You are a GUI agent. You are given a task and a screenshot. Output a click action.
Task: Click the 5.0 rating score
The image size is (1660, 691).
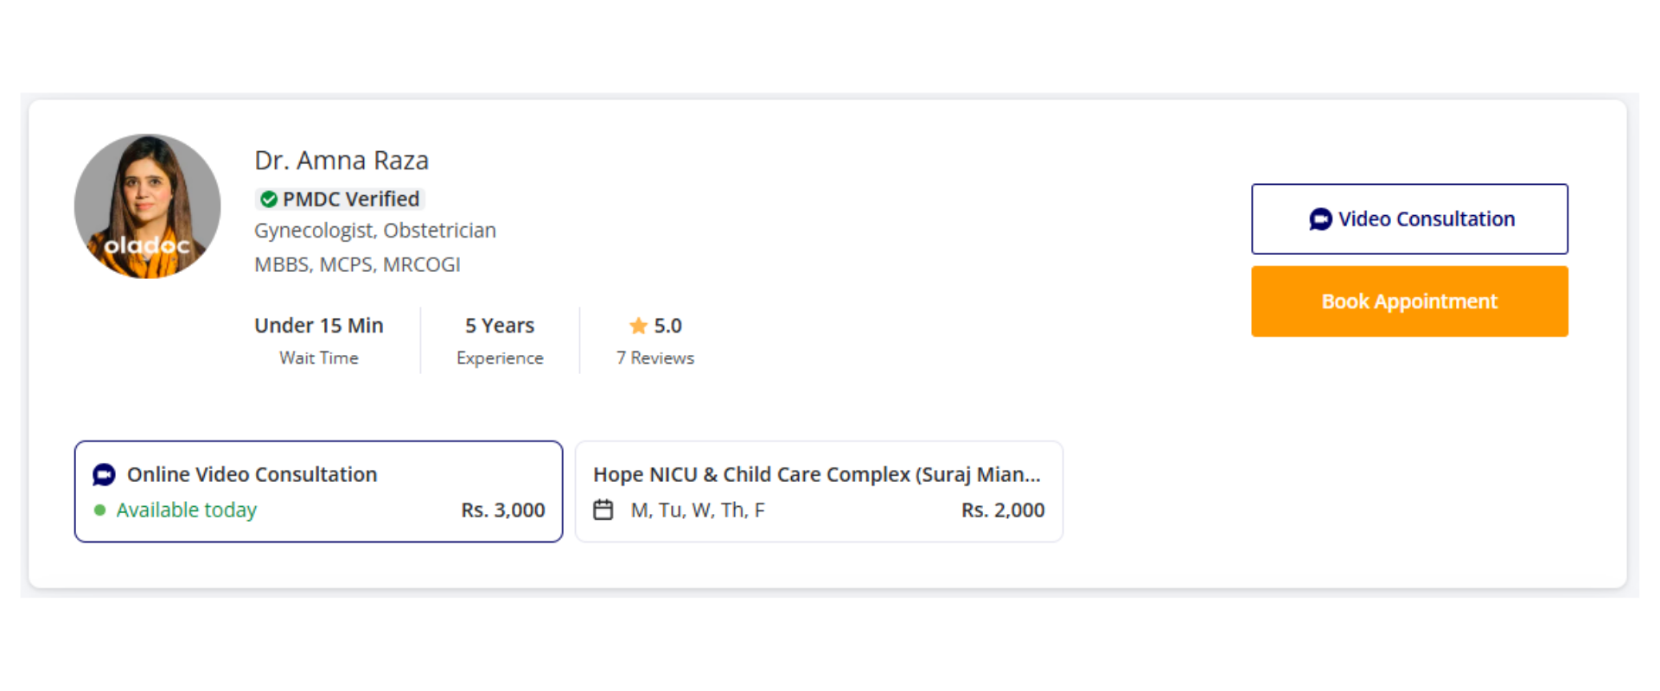pyautogui.click(x=668, y=326)
